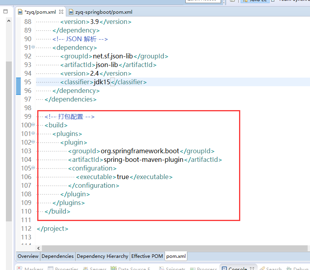This screenshot has width=310, height=270.
Task: Open the Effective POM tab
Action: coord(147,256)
